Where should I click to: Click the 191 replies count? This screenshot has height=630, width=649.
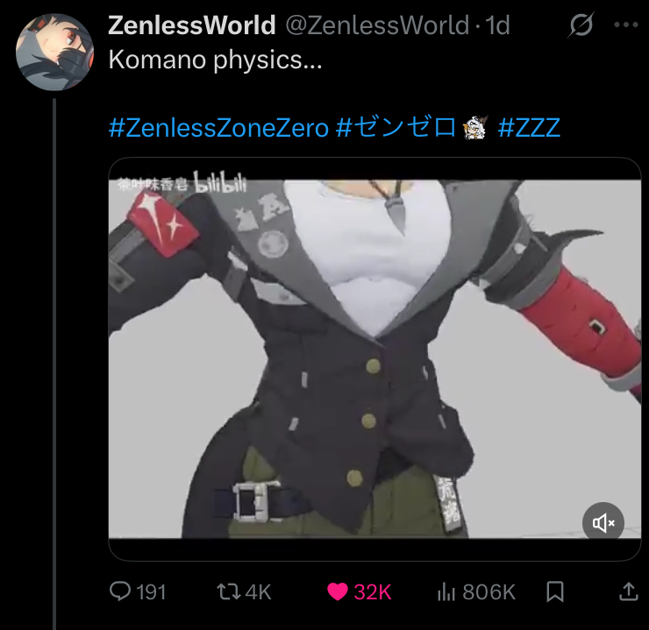coord(151,592)
